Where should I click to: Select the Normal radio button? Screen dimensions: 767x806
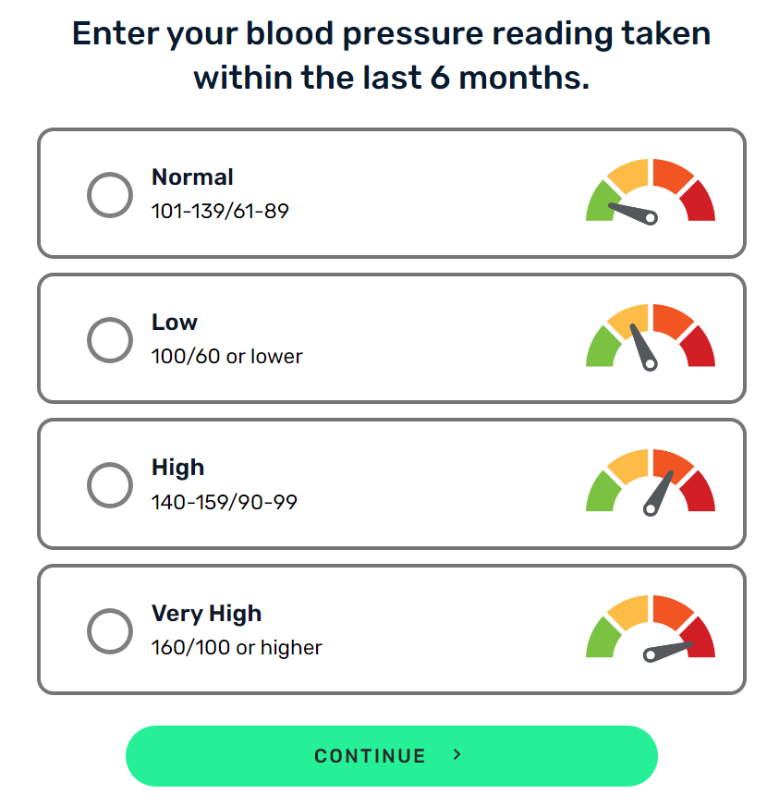click(110, 195)
